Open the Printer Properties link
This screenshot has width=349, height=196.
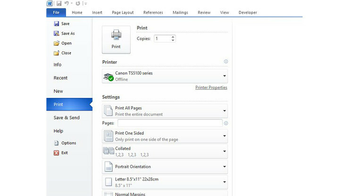click(211, 88)
